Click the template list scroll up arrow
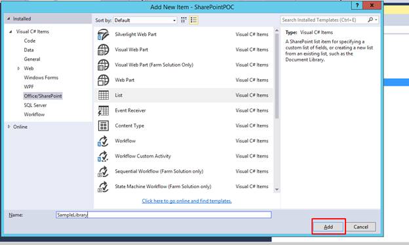 coord(277,31)
